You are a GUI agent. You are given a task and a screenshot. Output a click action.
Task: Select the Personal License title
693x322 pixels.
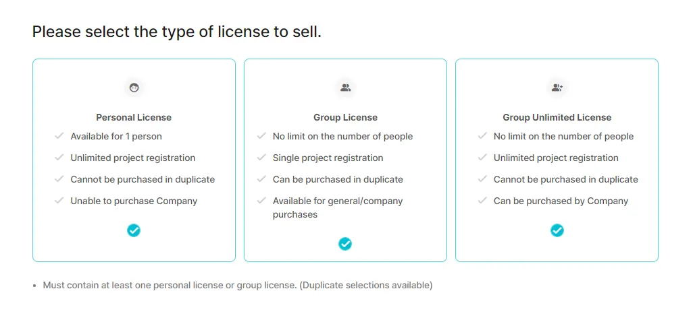click(x=134, y=118)
